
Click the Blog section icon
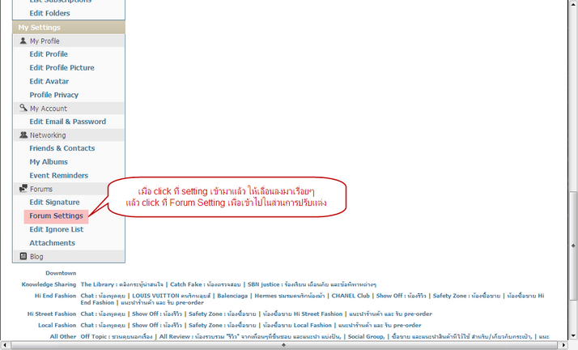pyautogui.click(x=23, y=256)
